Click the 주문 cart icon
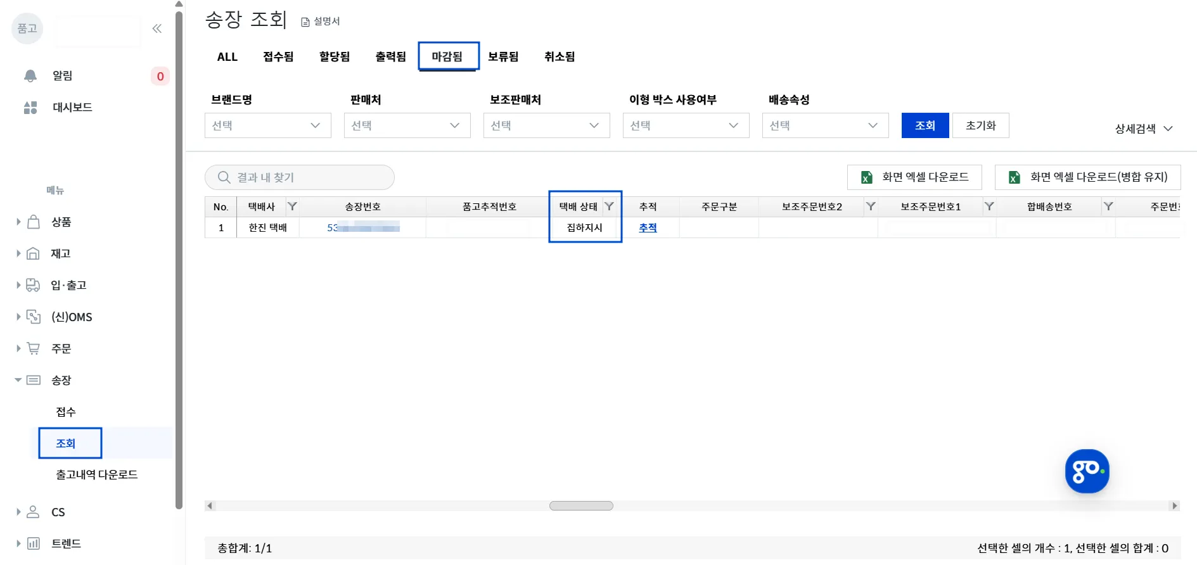 click(34, 348)
